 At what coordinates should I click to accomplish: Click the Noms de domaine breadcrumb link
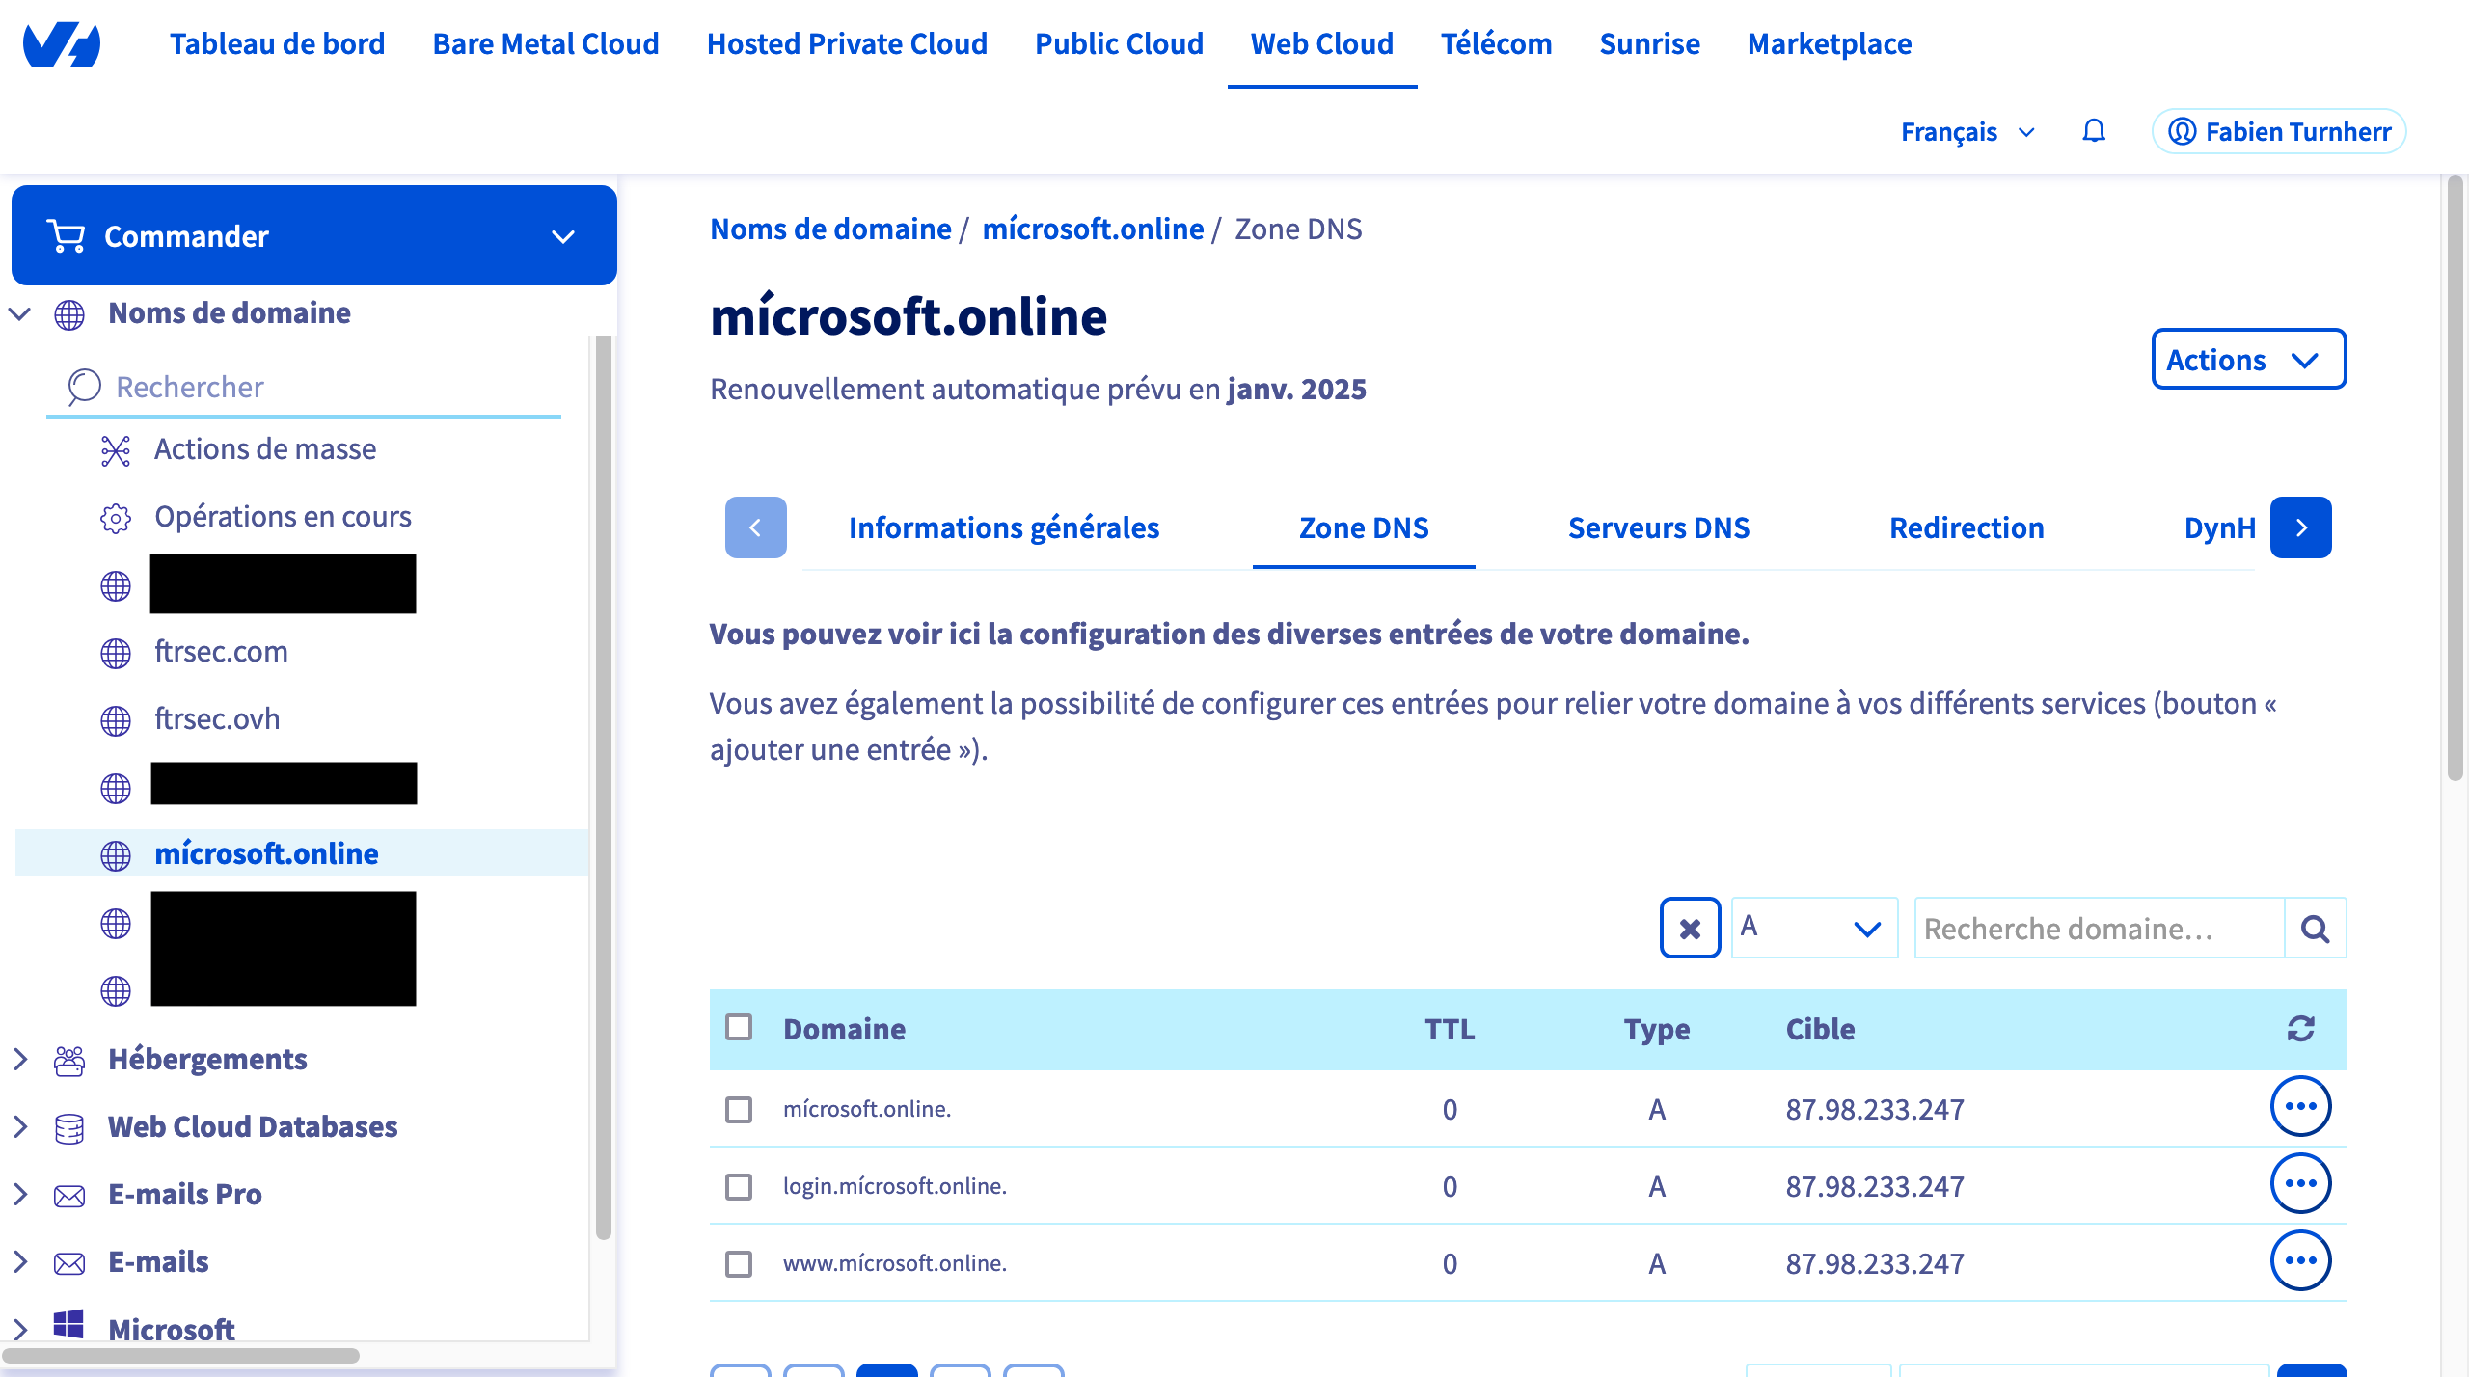point(830,229)
